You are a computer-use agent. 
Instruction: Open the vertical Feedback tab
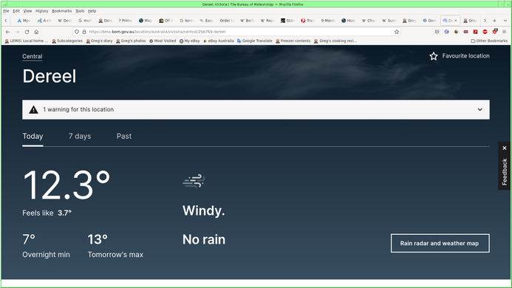[505, 172]
